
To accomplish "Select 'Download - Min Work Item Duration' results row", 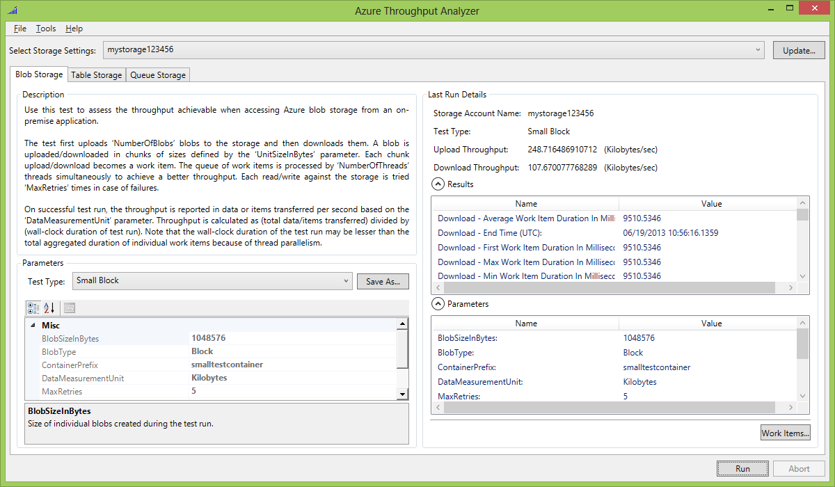I will point(614,276).
